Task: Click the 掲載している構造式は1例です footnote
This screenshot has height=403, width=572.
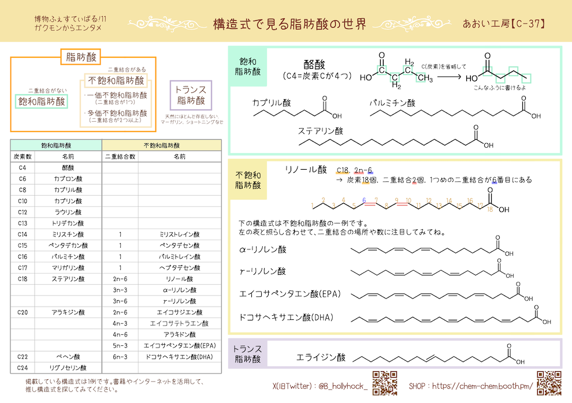Action: click(x=114, y=386)
